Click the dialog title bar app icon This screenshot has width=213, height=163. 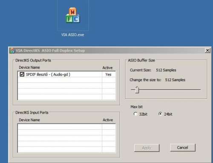tap(12, 50)
